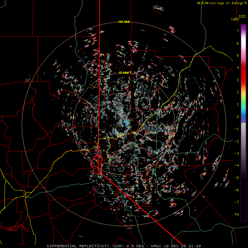Image resolution: width=248 pixels, height=248 pixels.
Task: Click the -7 value on the color scale
Action: point(237,202)
